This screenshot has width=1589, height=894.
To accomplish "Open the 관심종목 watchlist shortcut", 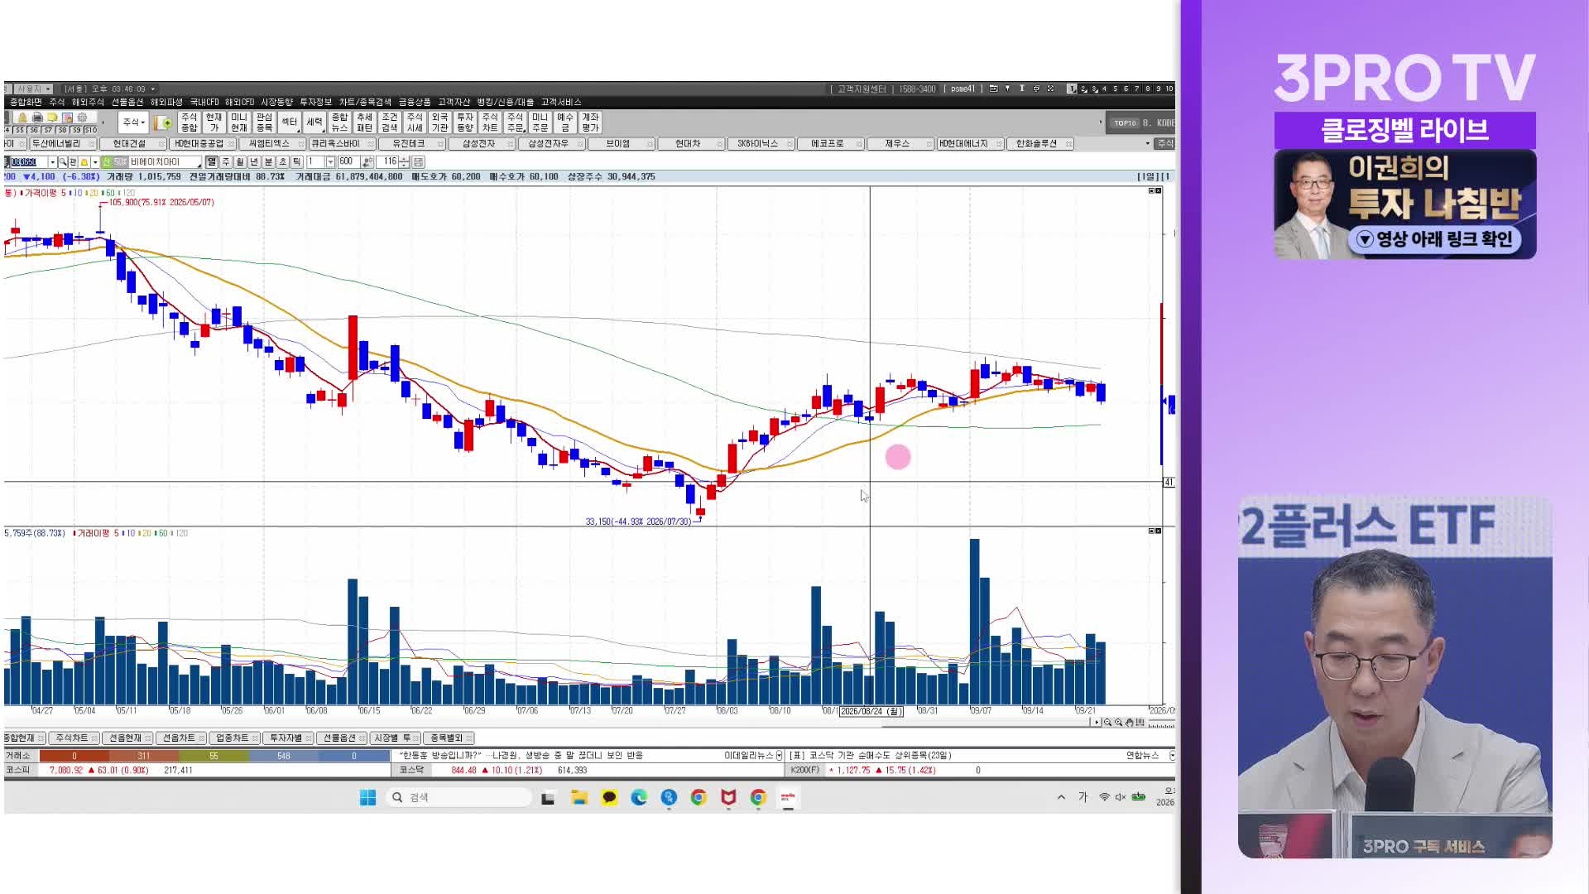I will pos(264,123).
